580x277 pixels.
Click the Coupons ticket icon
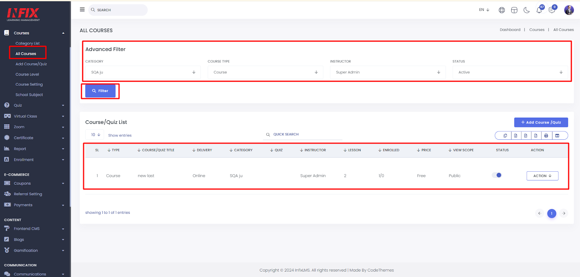[7, 183]
